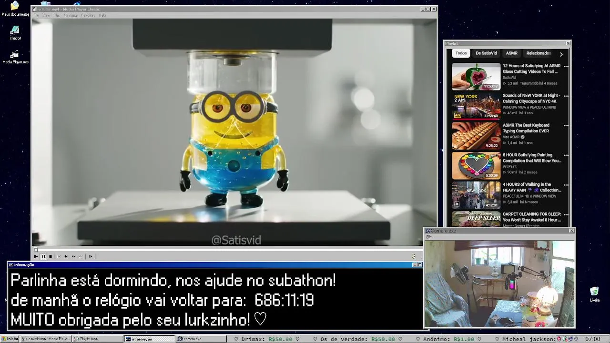Image resolution: width=610 pixels, height=343 pixels.
Task: Click the seek bar thumb in Media Player
Action: tap(35, 250)
